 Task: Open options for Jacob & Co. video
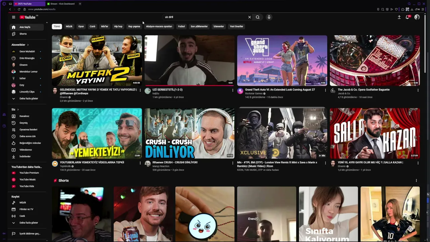coord(418,90)
